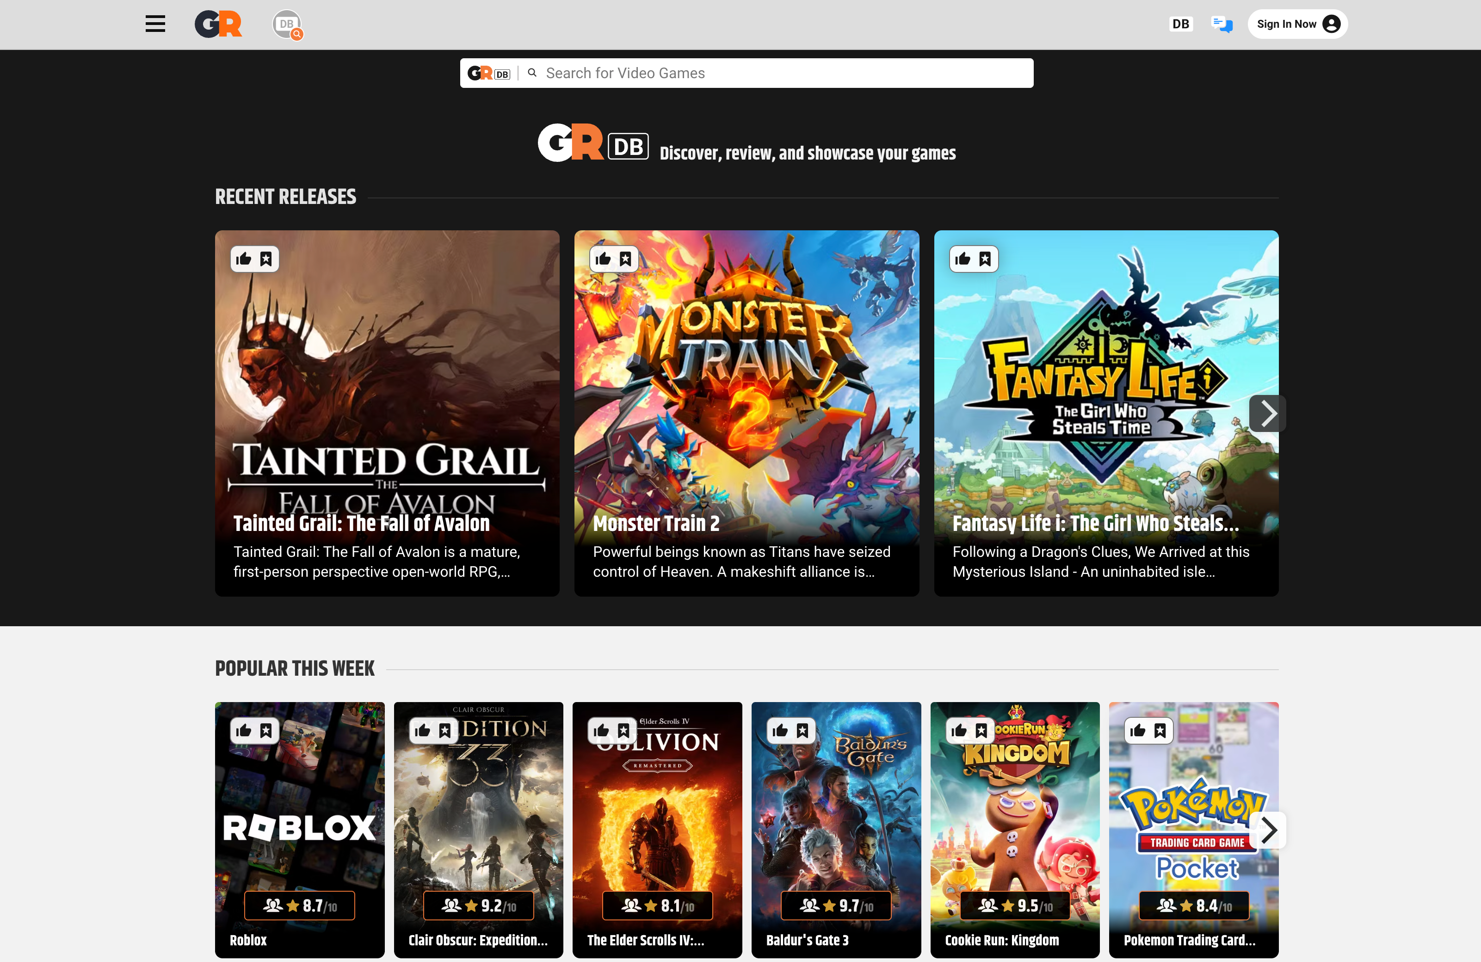Show more Popular This Week games
Image resolution: width=1481 pixels, height=962 pixels.
(1268, 829)
